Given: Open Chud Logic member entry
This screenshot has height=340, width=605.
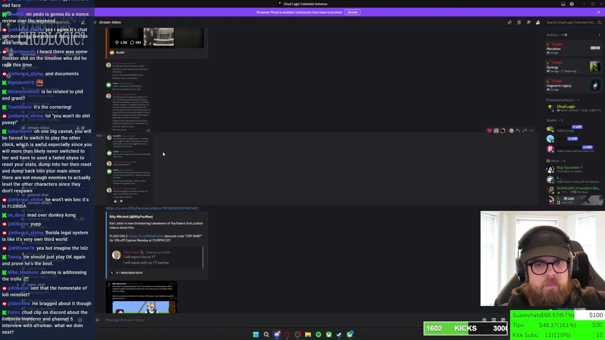Looking at the screenshot, I should pos(574,108).
